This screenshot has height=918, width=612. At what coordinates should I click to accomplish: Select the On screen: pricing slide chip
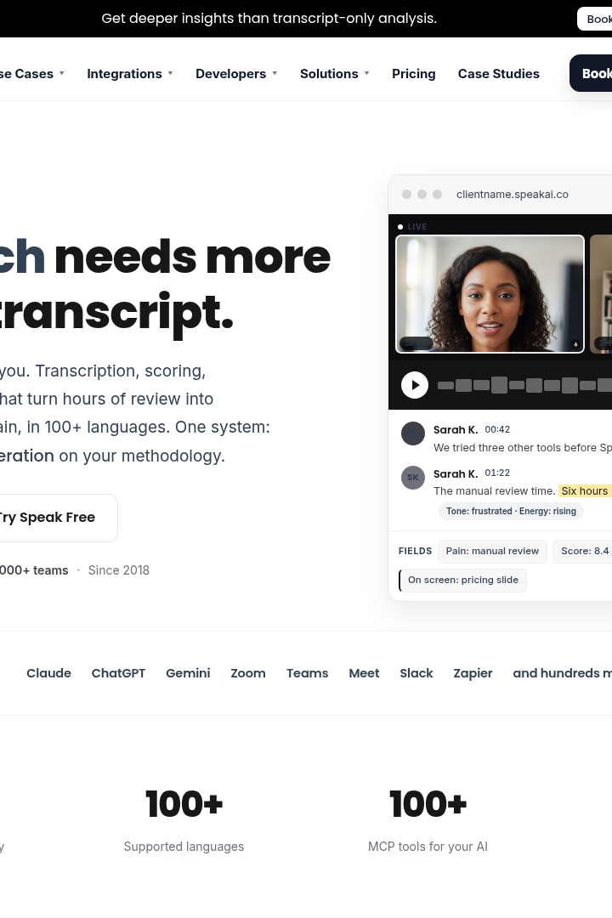pyautogui.click(x=462, y=581)
